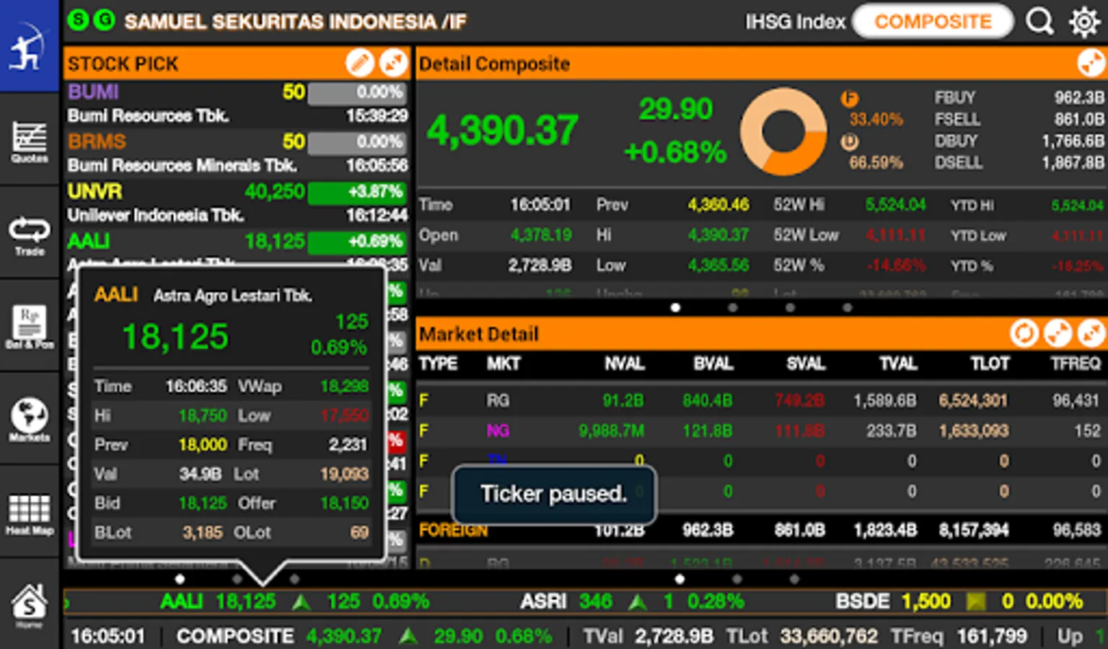Open the Bal & Pos sidebar section

click(29, 327)
